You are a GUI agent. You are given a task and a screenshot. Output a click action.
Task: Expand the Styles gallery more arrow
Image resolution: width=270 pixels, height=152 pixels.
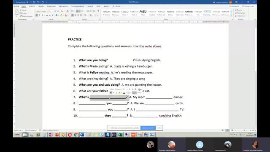coord(231,15)
